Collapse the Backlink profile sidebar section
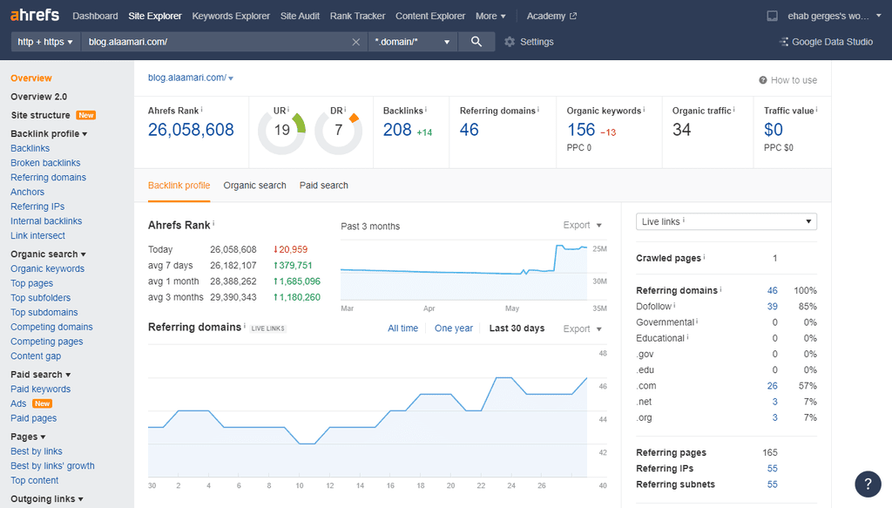Viewport: 892px width, 508px height. (x=49, y=133)
